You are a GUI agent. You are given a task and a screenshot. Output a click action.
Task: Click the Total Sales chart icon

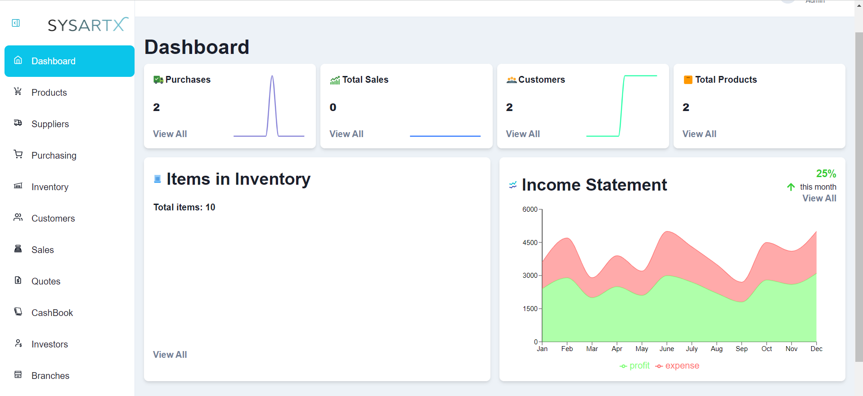point(335,80)
